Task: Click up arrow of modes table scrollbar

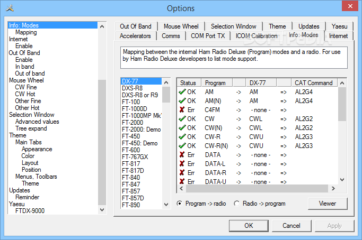Action: click(x=342, y=83)
